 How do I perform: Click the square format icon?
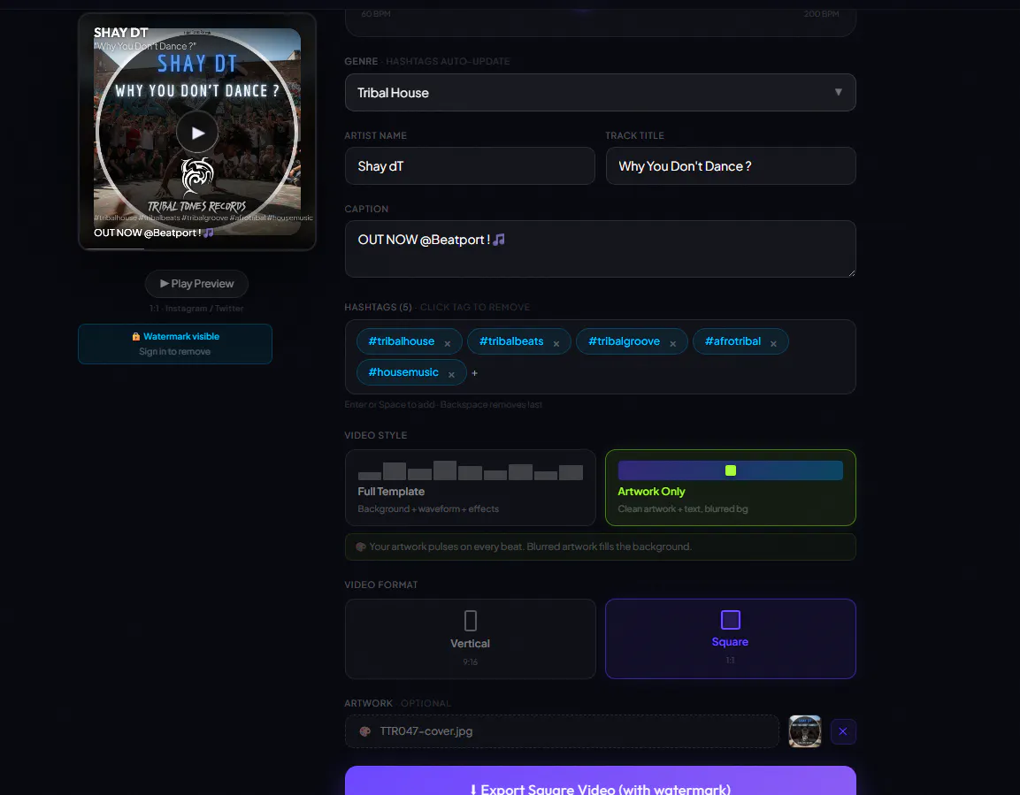(731, 620)
